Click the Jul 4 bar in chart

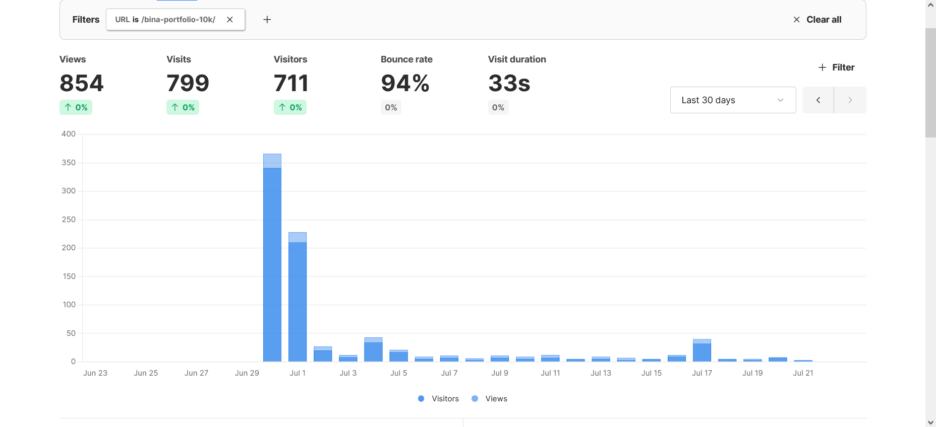coord(373,349)
